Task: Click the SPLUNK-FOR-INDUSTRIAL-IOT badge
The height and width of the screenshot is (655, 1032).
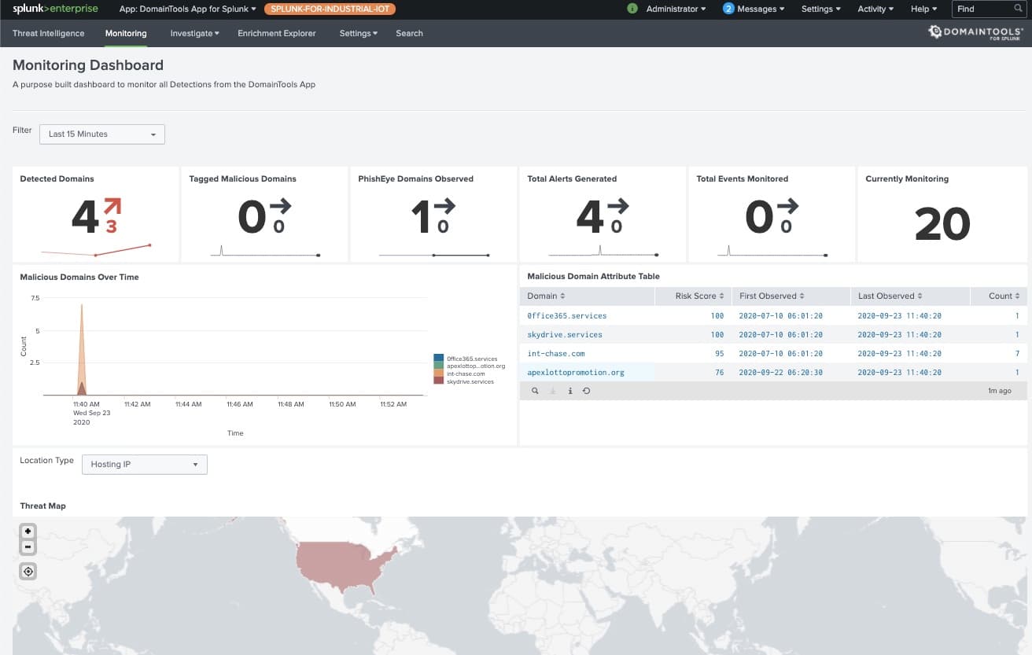Action: [330, 9]
